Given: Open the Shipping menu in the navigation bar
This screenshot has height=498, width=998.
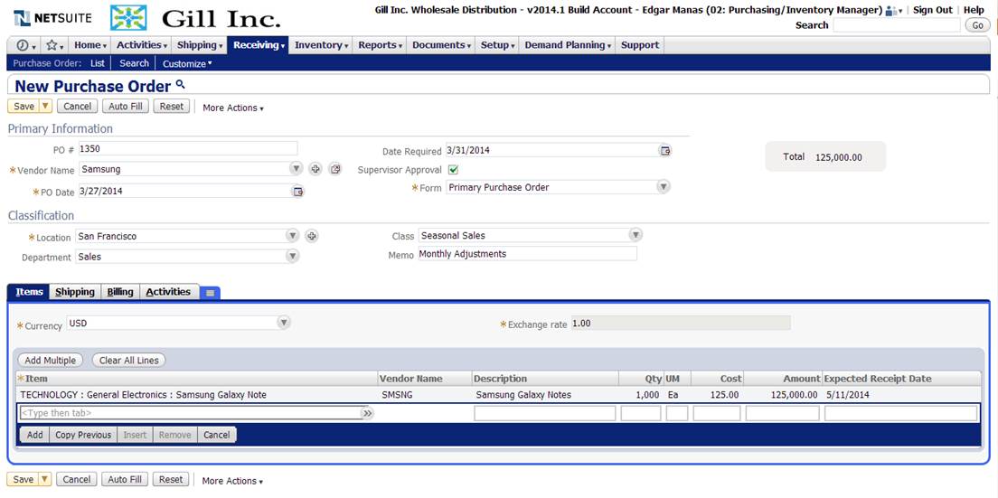Looking at the screenshot, I should 200,45.
